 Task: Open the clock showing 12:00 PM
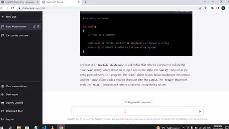point(218,127)
